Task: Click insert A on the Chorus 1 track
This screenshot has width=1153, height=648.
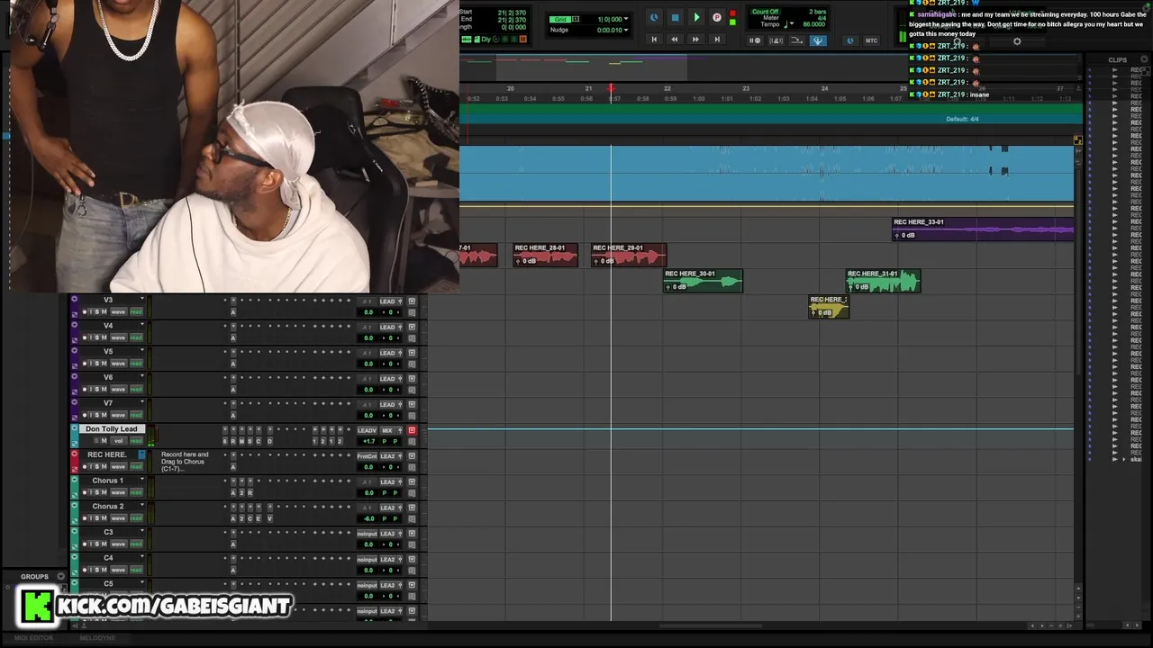Action: pyautogui.click(x=232, y=492)
